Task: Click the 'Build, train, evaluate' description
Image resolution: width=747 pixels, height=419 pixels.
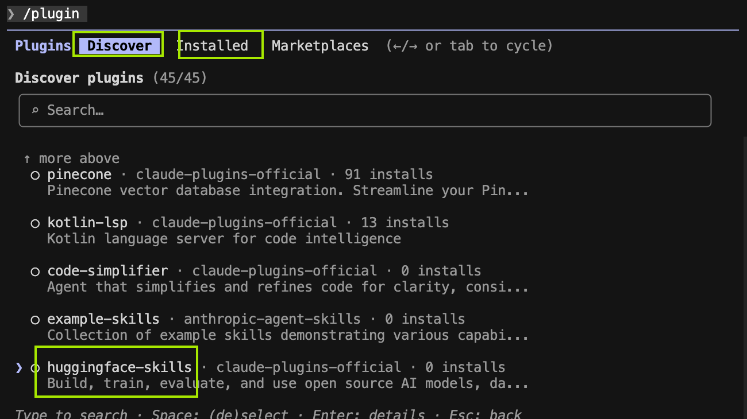Action: click(x=288, y=383)
